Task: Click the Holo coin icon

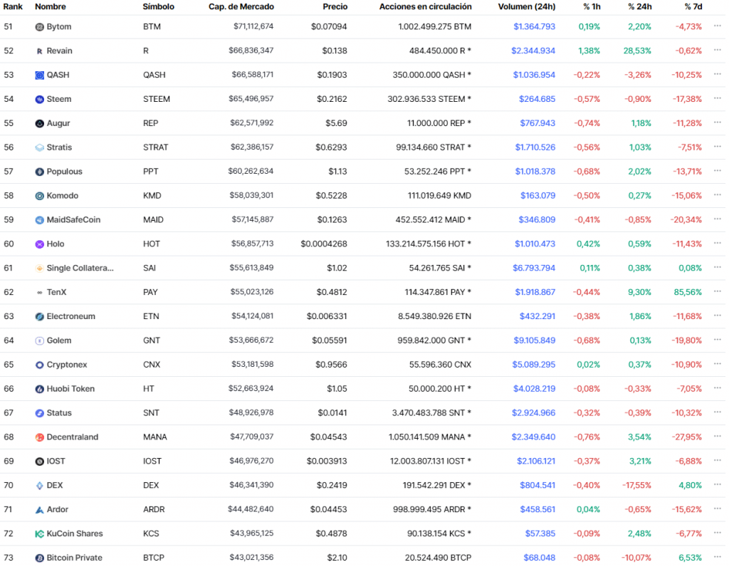Action: (40, 244)
